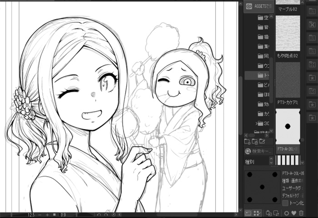The width and height of the screenshot is (318, 218).
Task: Switch to thumbnail grid material view
Action: pos(257,213)
